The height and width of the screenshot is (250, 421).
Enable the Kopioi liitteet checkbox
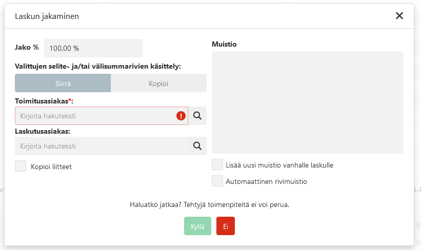pos(21,166)
